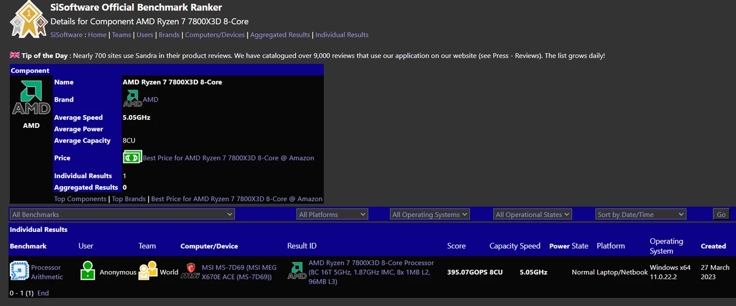
Task: Click the Average Capacity 8CU value
Action: pos(129,140)
